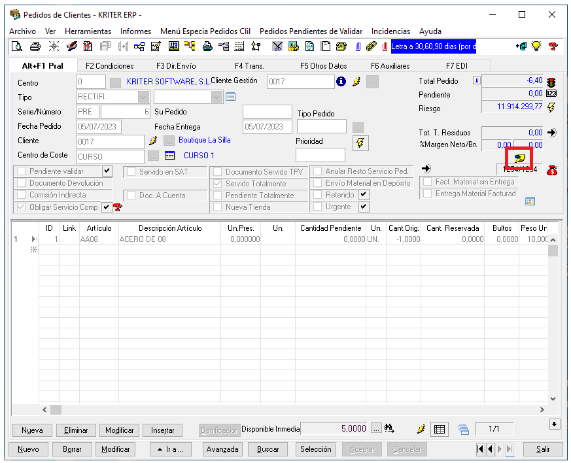Click the traffic light icon beside Total Pedido
The height and width of the screenshot is (463, 571).
[x=551, y=81]
